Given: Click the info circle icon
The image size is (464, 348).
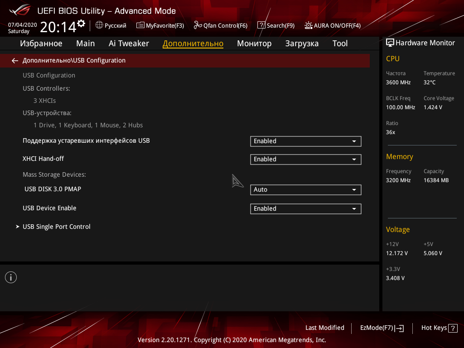Looking at the screenshot, I should click(11, 277).
